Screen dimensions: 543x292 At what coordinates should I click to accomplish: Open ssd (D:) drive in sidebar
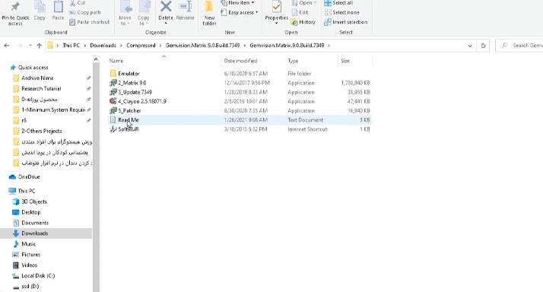click(x=30, y=287)
